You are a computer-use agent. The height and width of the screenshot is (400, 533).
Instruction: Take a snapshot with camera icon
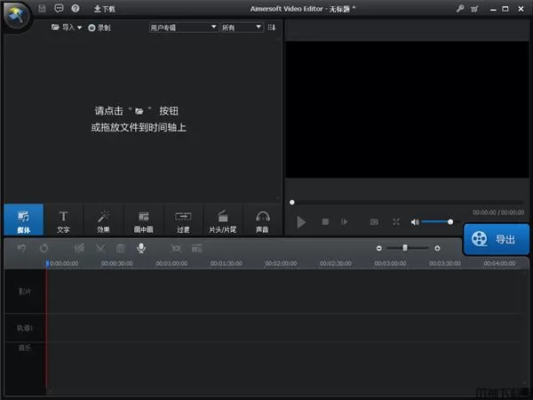(374, 221)
